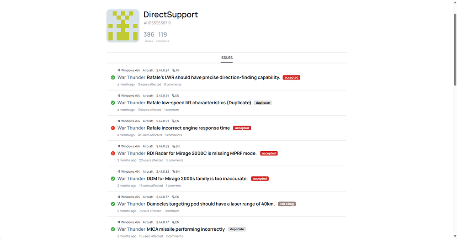Click the red alert icon beside RDI Radar issue
Viewport: 457px width, 239px height.
pos(113,154)
